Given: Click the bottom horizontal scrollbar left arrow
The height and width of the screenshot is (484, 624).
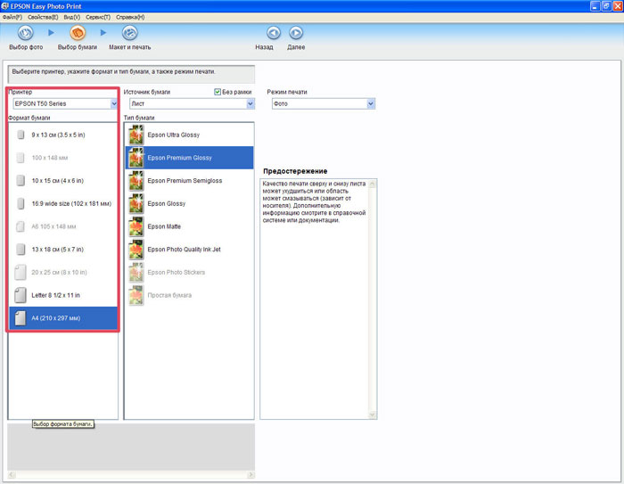Looking at the screenshot, I should (11, 475).
